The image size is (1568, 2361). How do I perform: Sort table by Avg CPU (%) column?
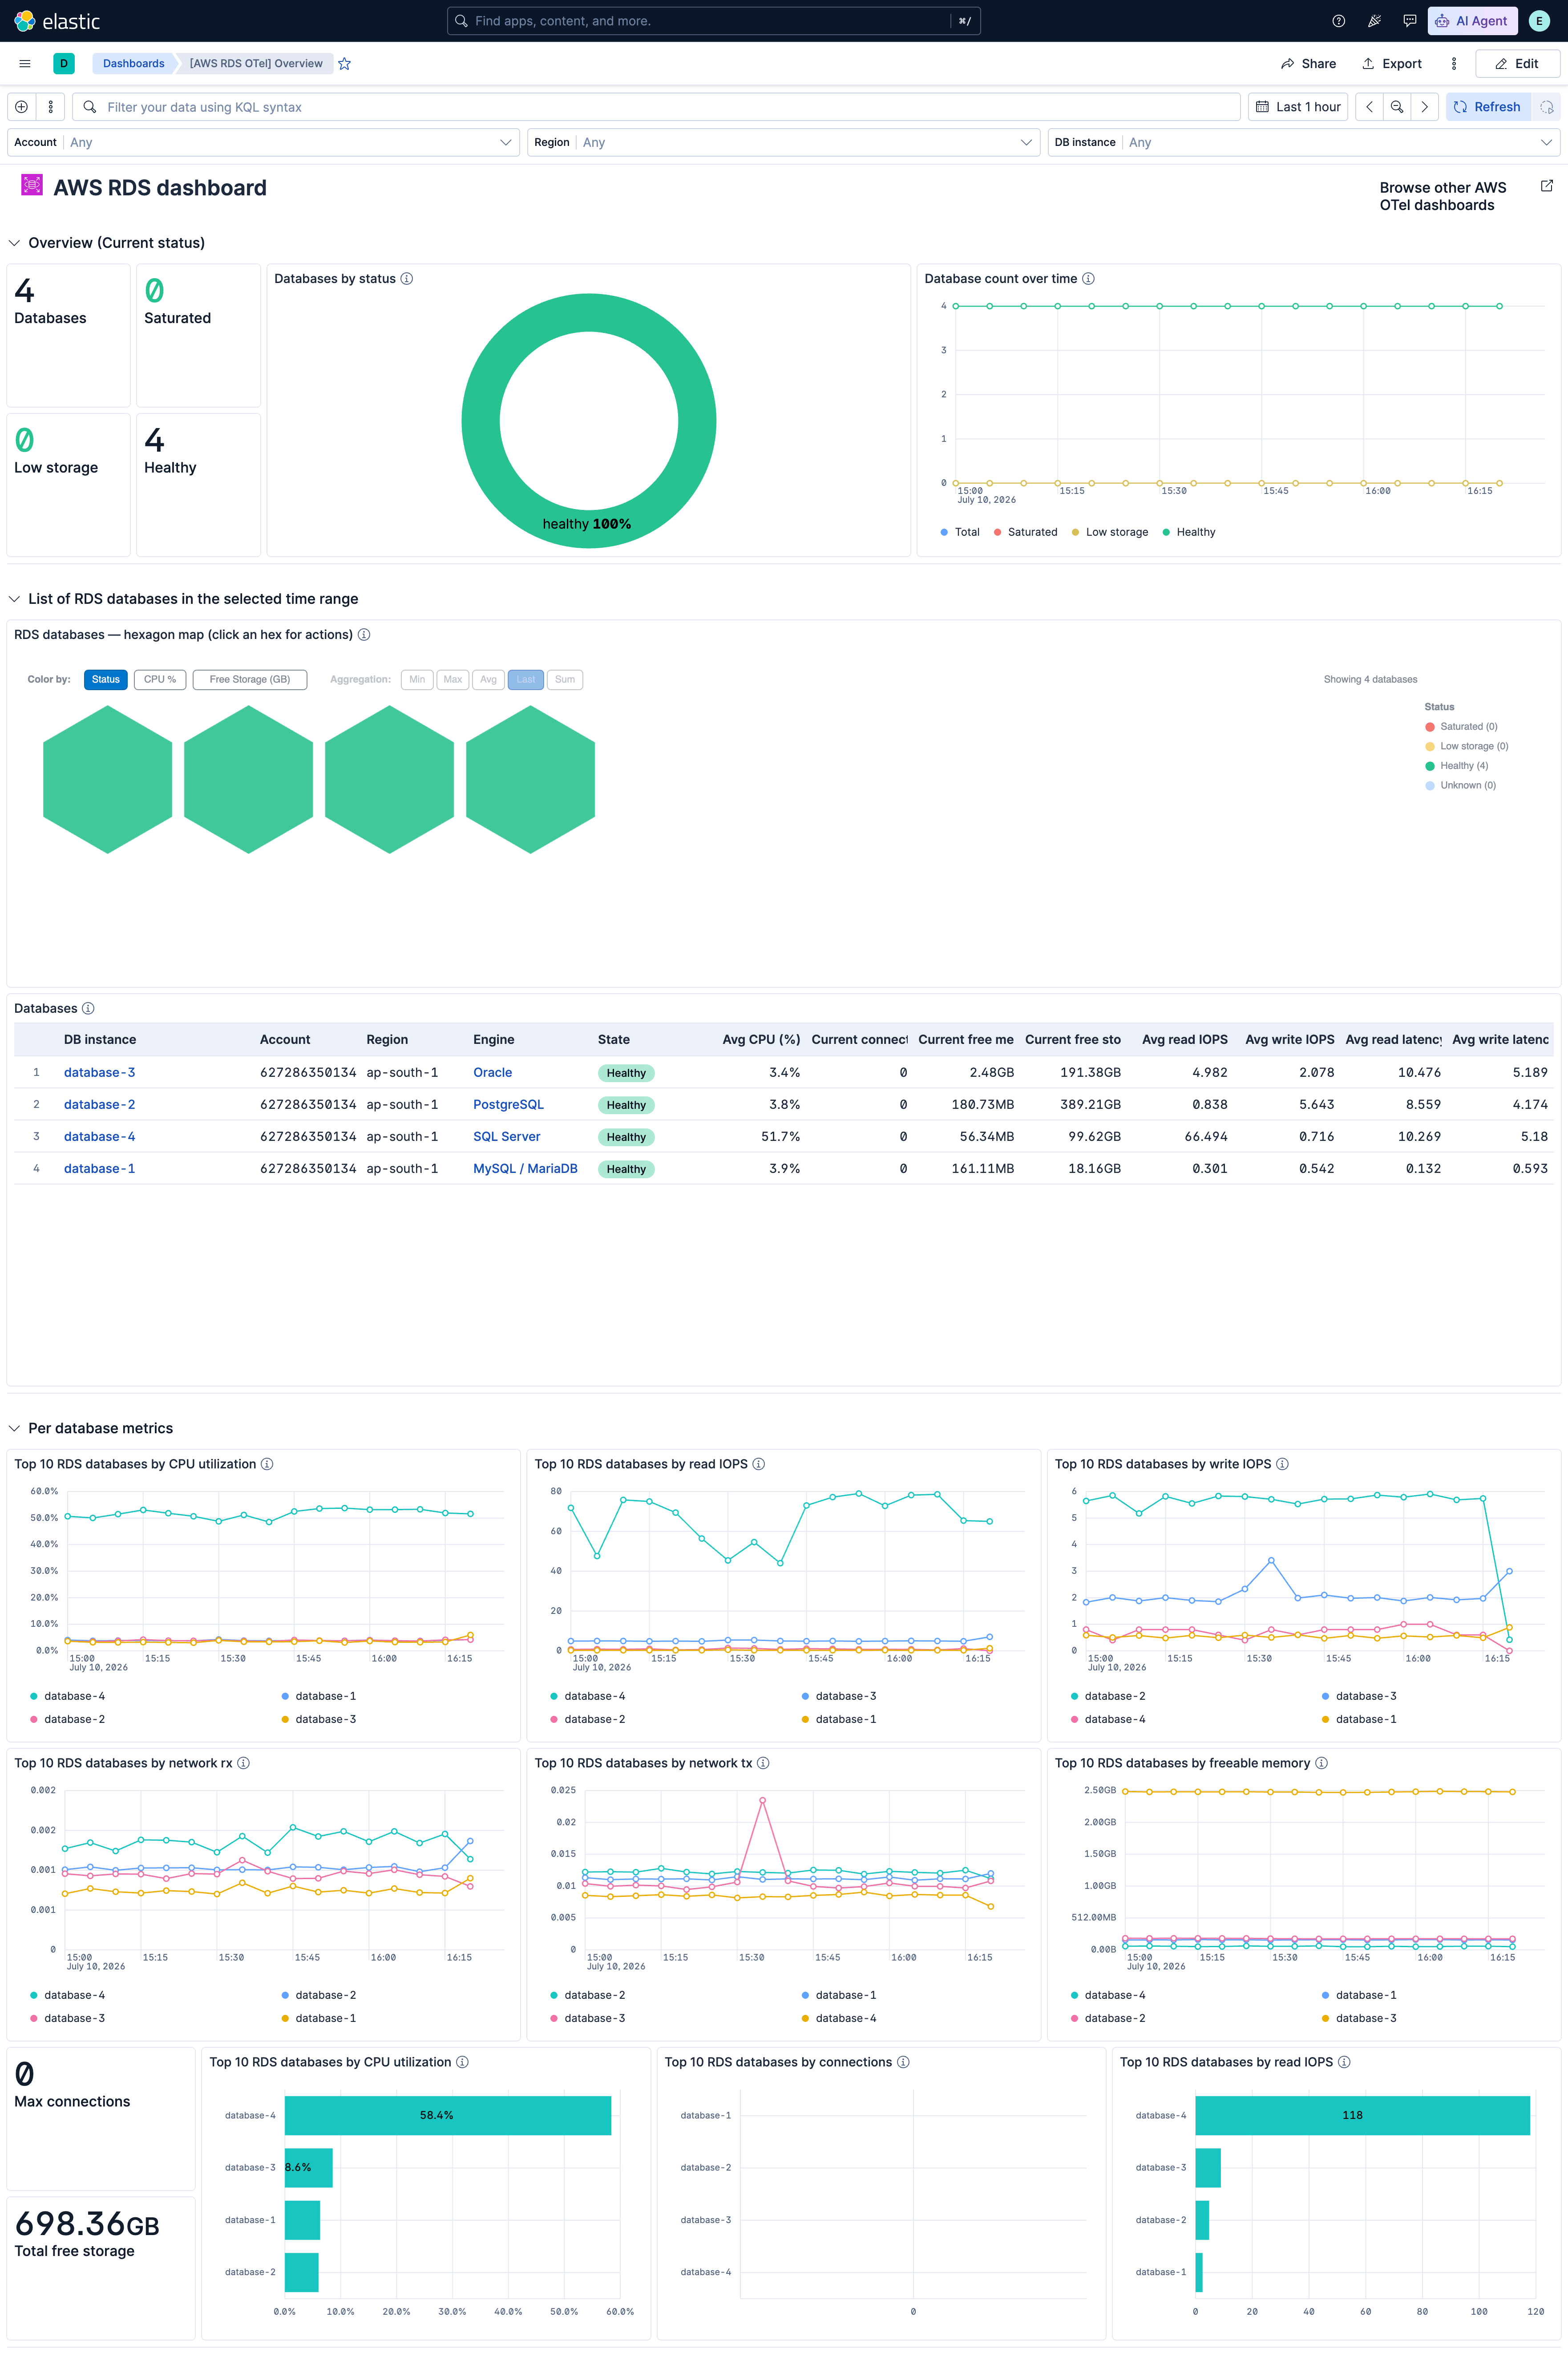(761, 1040)
